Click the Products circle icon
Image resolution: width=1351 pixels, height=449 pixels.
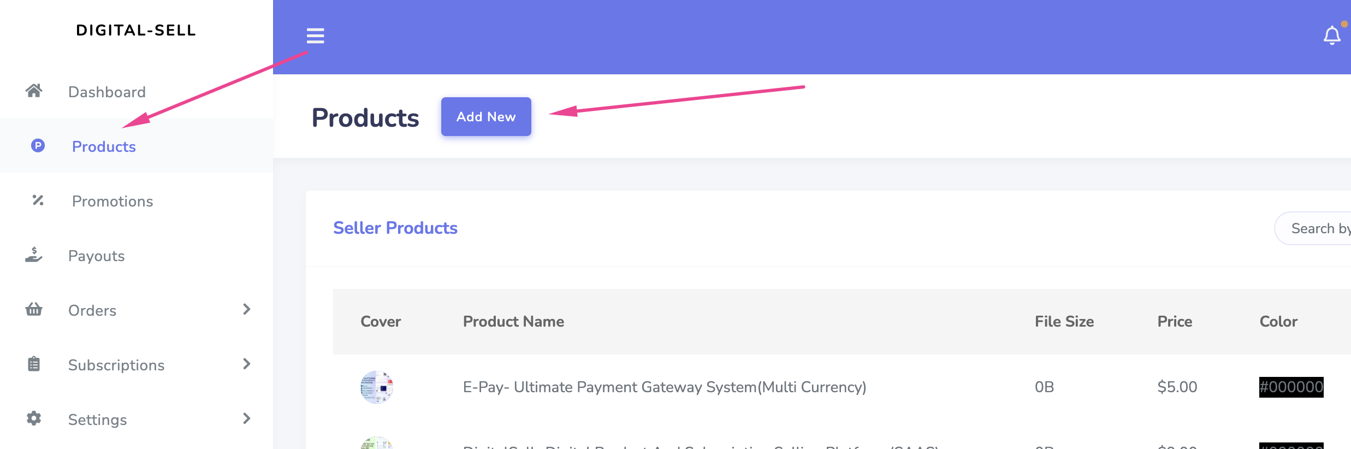38,146
